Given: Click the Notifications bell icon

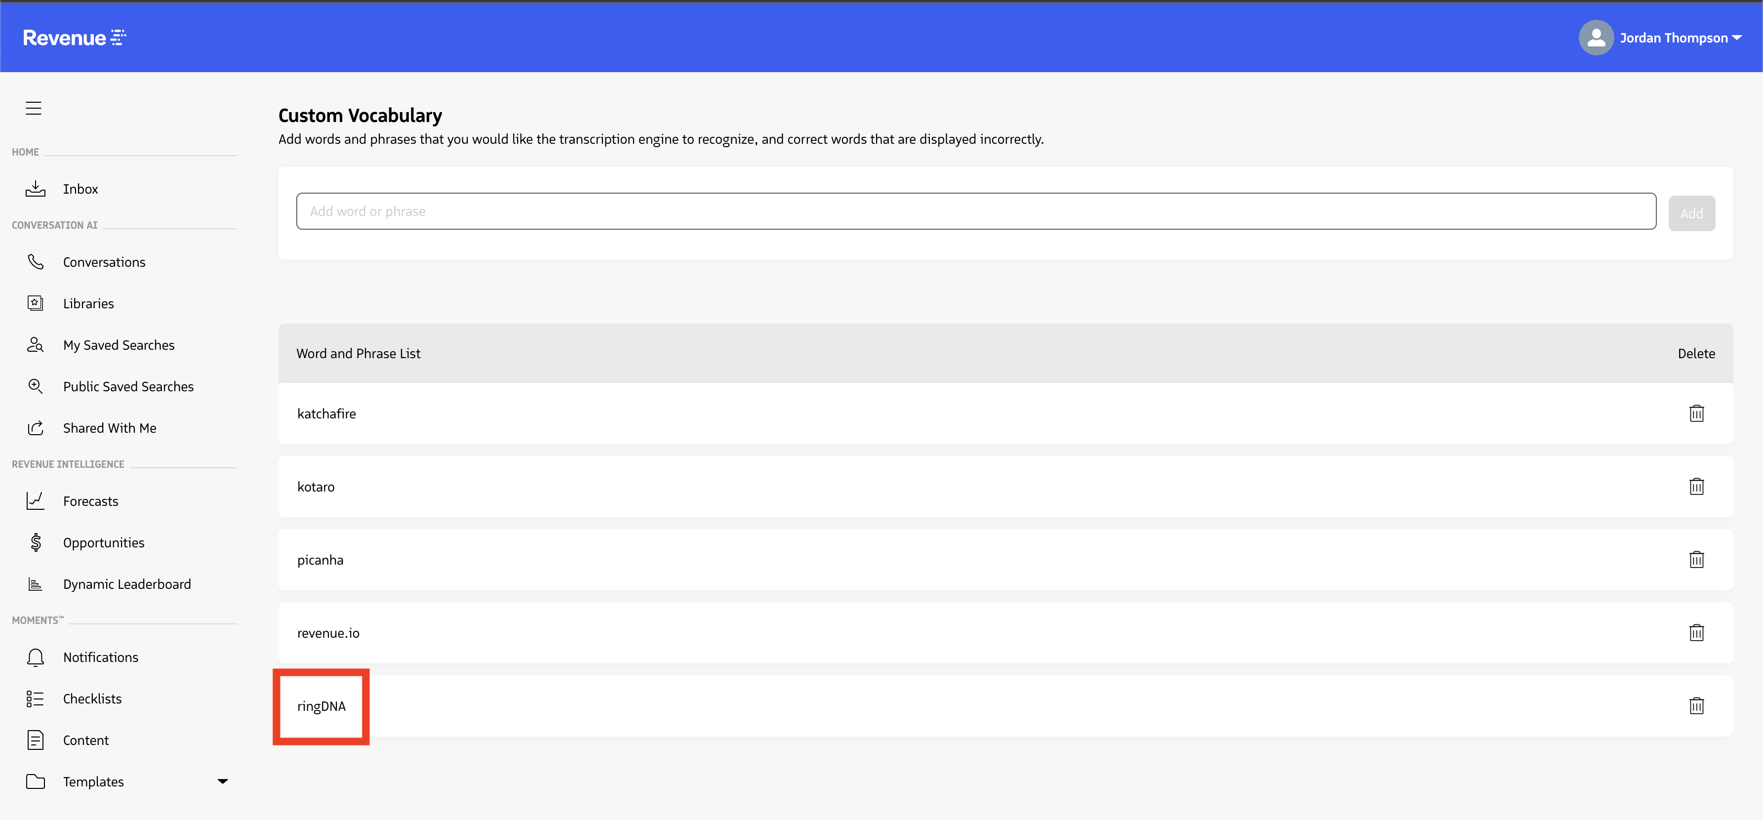Looking at the screenshot, I should (x=36, y=657).
